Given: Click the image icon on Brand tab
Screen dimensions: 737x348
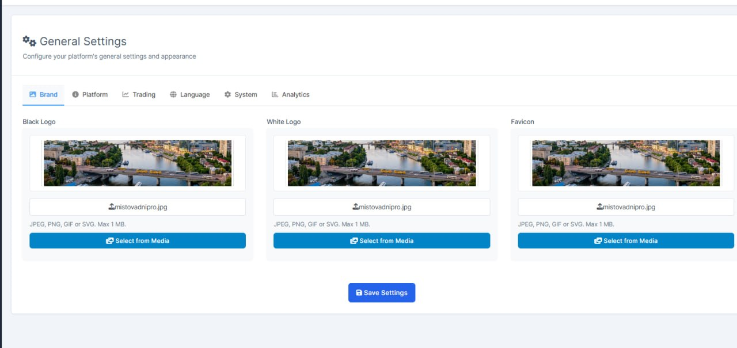Looking at the screenshot, I should (x=33, y=94).
